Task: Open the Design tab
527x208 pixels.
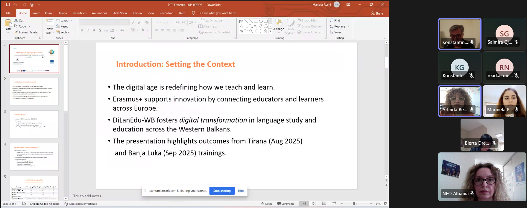Action: [x=62, y=13]
